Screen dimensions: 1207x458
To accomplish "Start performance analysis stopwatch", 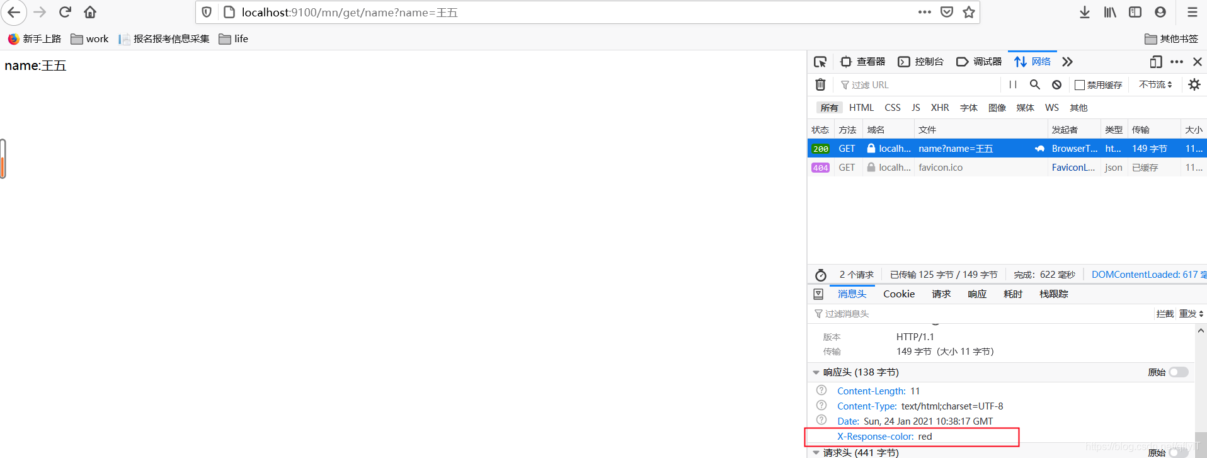I will [820, 275].
